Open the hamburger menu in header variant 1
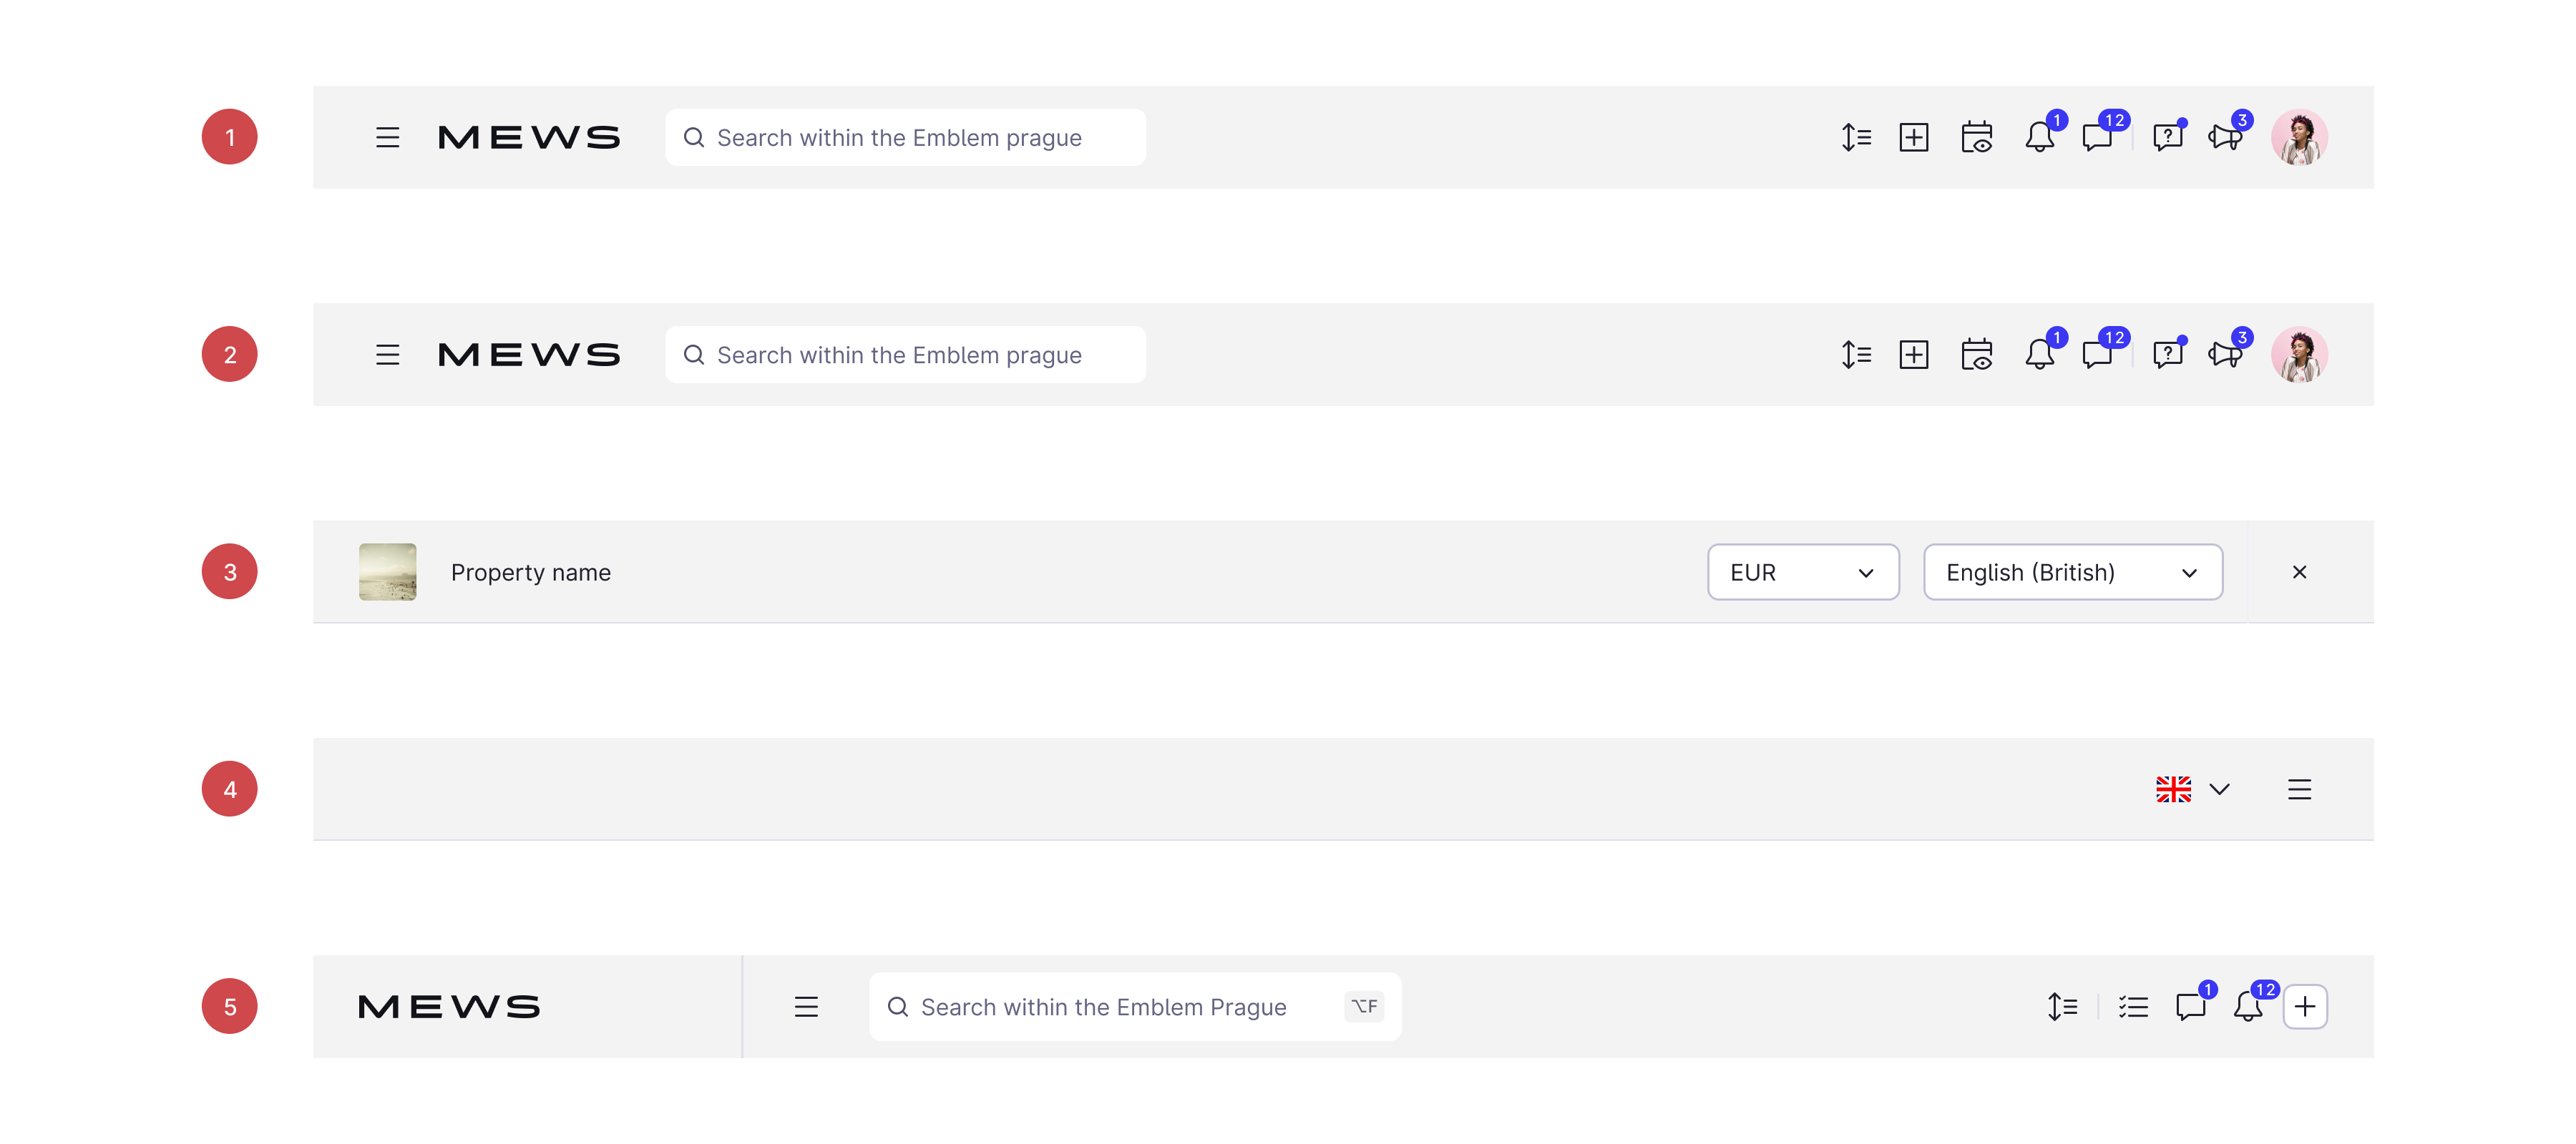The image size is (2576, 1144). coord(387,137)
